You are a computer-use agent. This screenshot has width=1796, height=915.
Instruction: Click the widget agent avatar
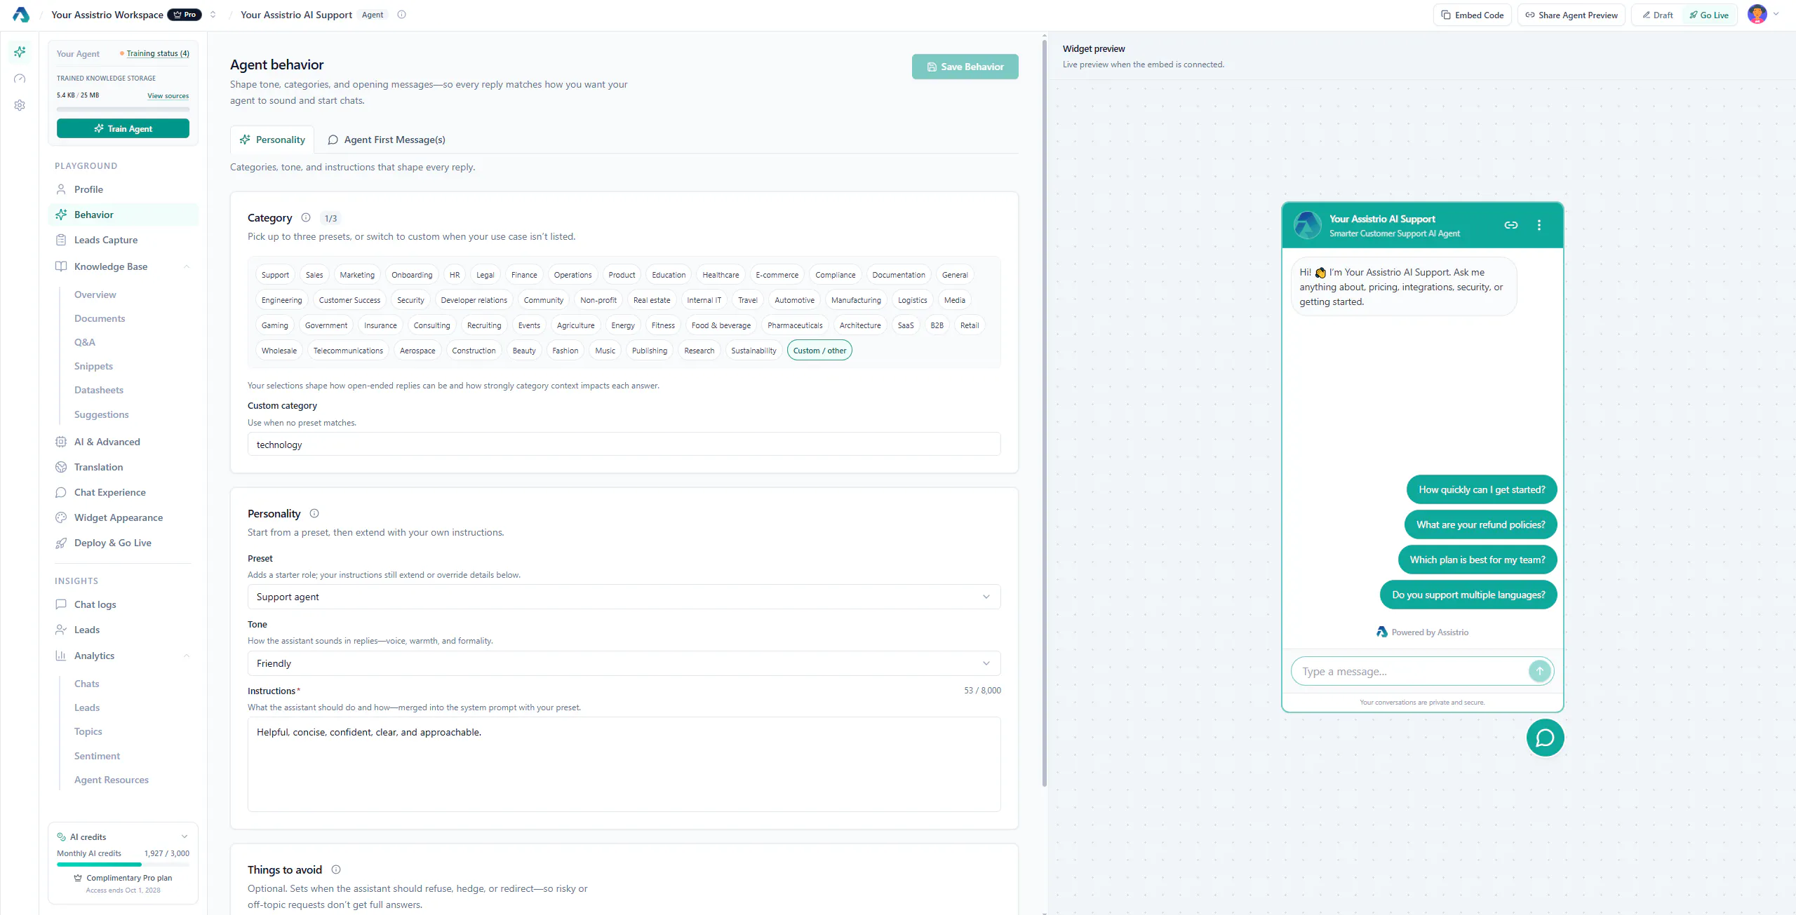tap(1307, 225)
